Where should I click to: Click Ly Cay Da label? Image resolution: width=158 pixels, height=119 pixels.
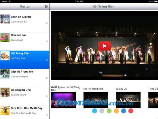pos(121,89)
